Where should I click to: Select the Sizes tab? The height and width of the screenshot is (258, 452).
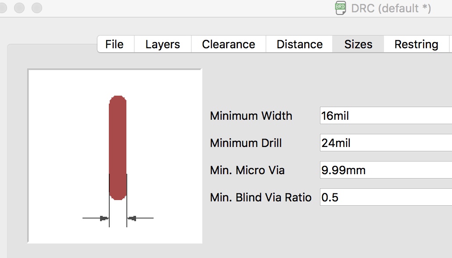(x=358, y=44)
